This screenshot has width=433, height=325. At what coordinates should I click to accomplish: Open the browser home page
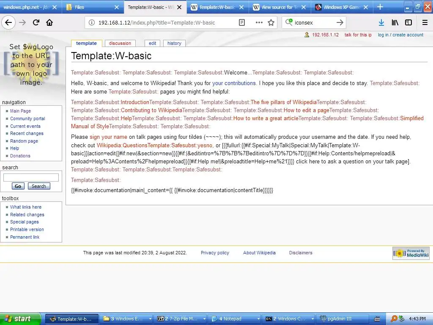(x=49, y=22)
